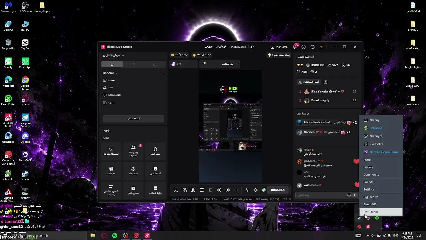Click the magic wand effects icon
This screenshot has height=240, width=426.
176,190
